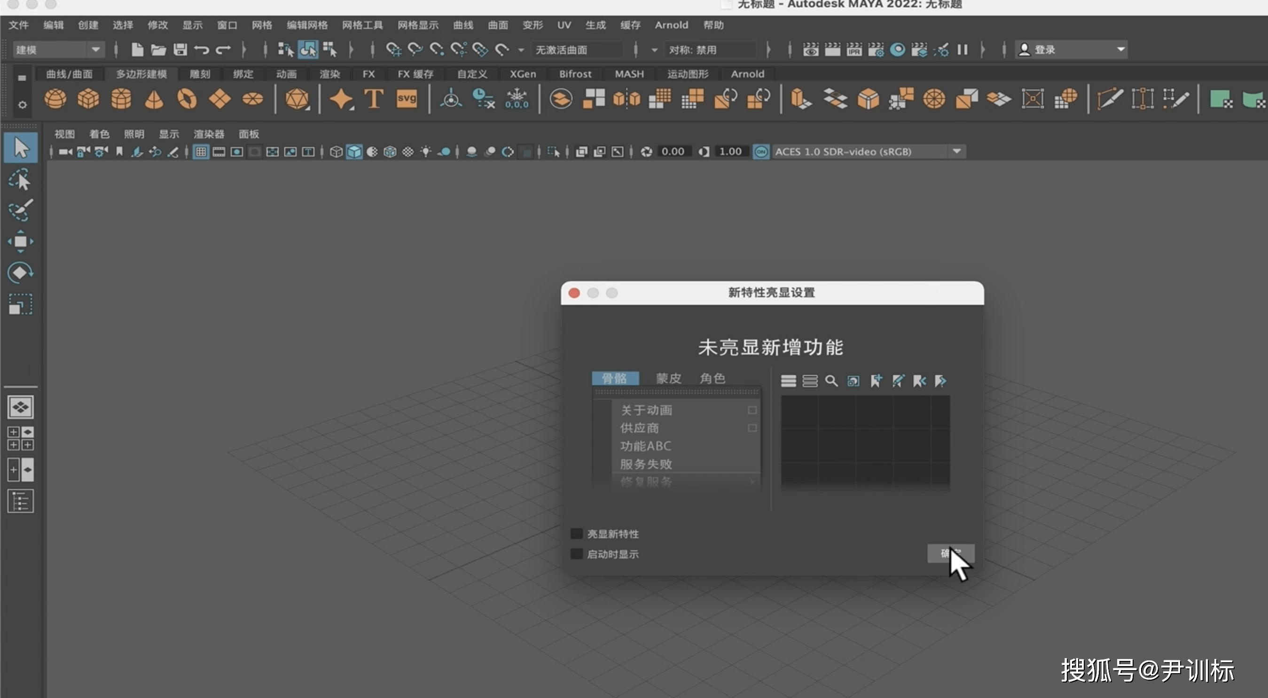The image size is (1268, 698).
Task: Open the 登录 account dropdown
Action: [x=1072, y=50]
